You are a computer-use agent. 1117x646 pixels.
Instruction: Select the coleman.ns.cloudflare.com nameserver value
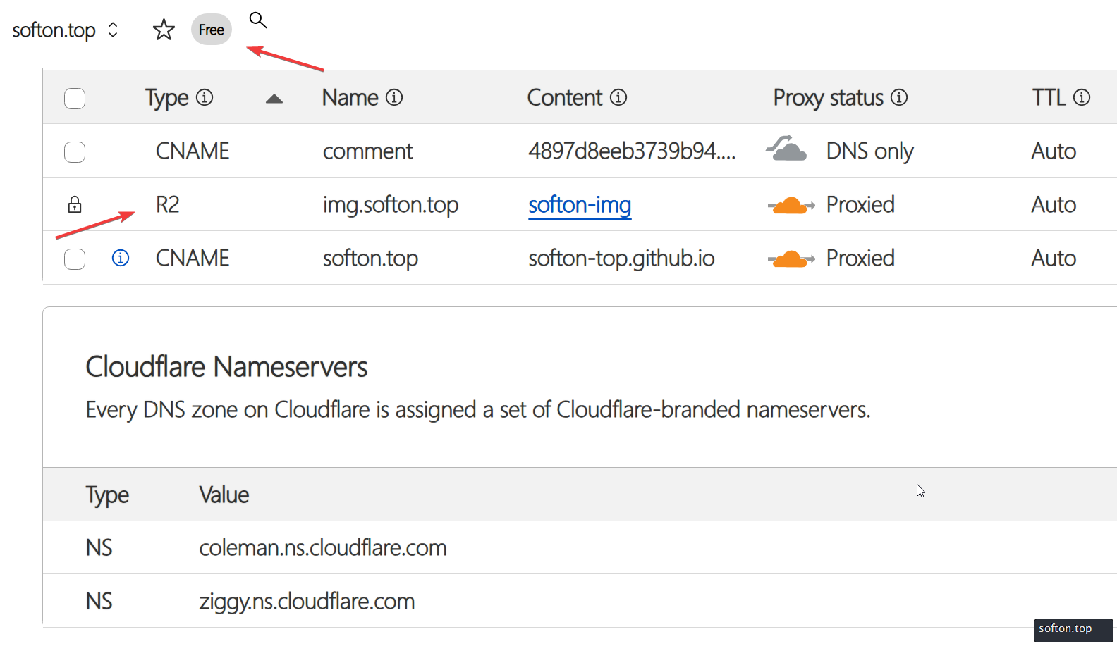[x=323, y=547]
